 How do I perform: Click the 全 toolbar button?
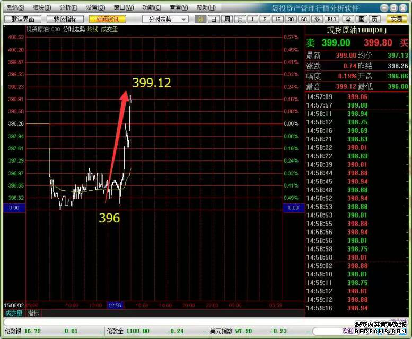(x=348, y=19)
